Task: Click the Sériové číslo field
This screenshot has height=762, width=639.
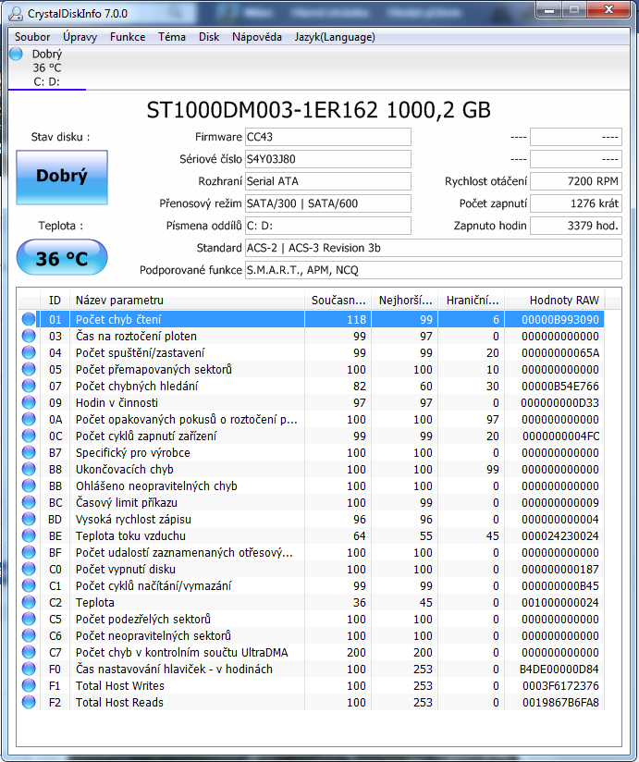Action: click(x=327, y=159)
